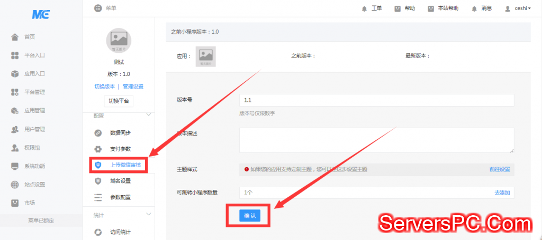The image size is (542, 240).
Task: Click the 用户管理 people icon
Action: (x=15, y=129)
